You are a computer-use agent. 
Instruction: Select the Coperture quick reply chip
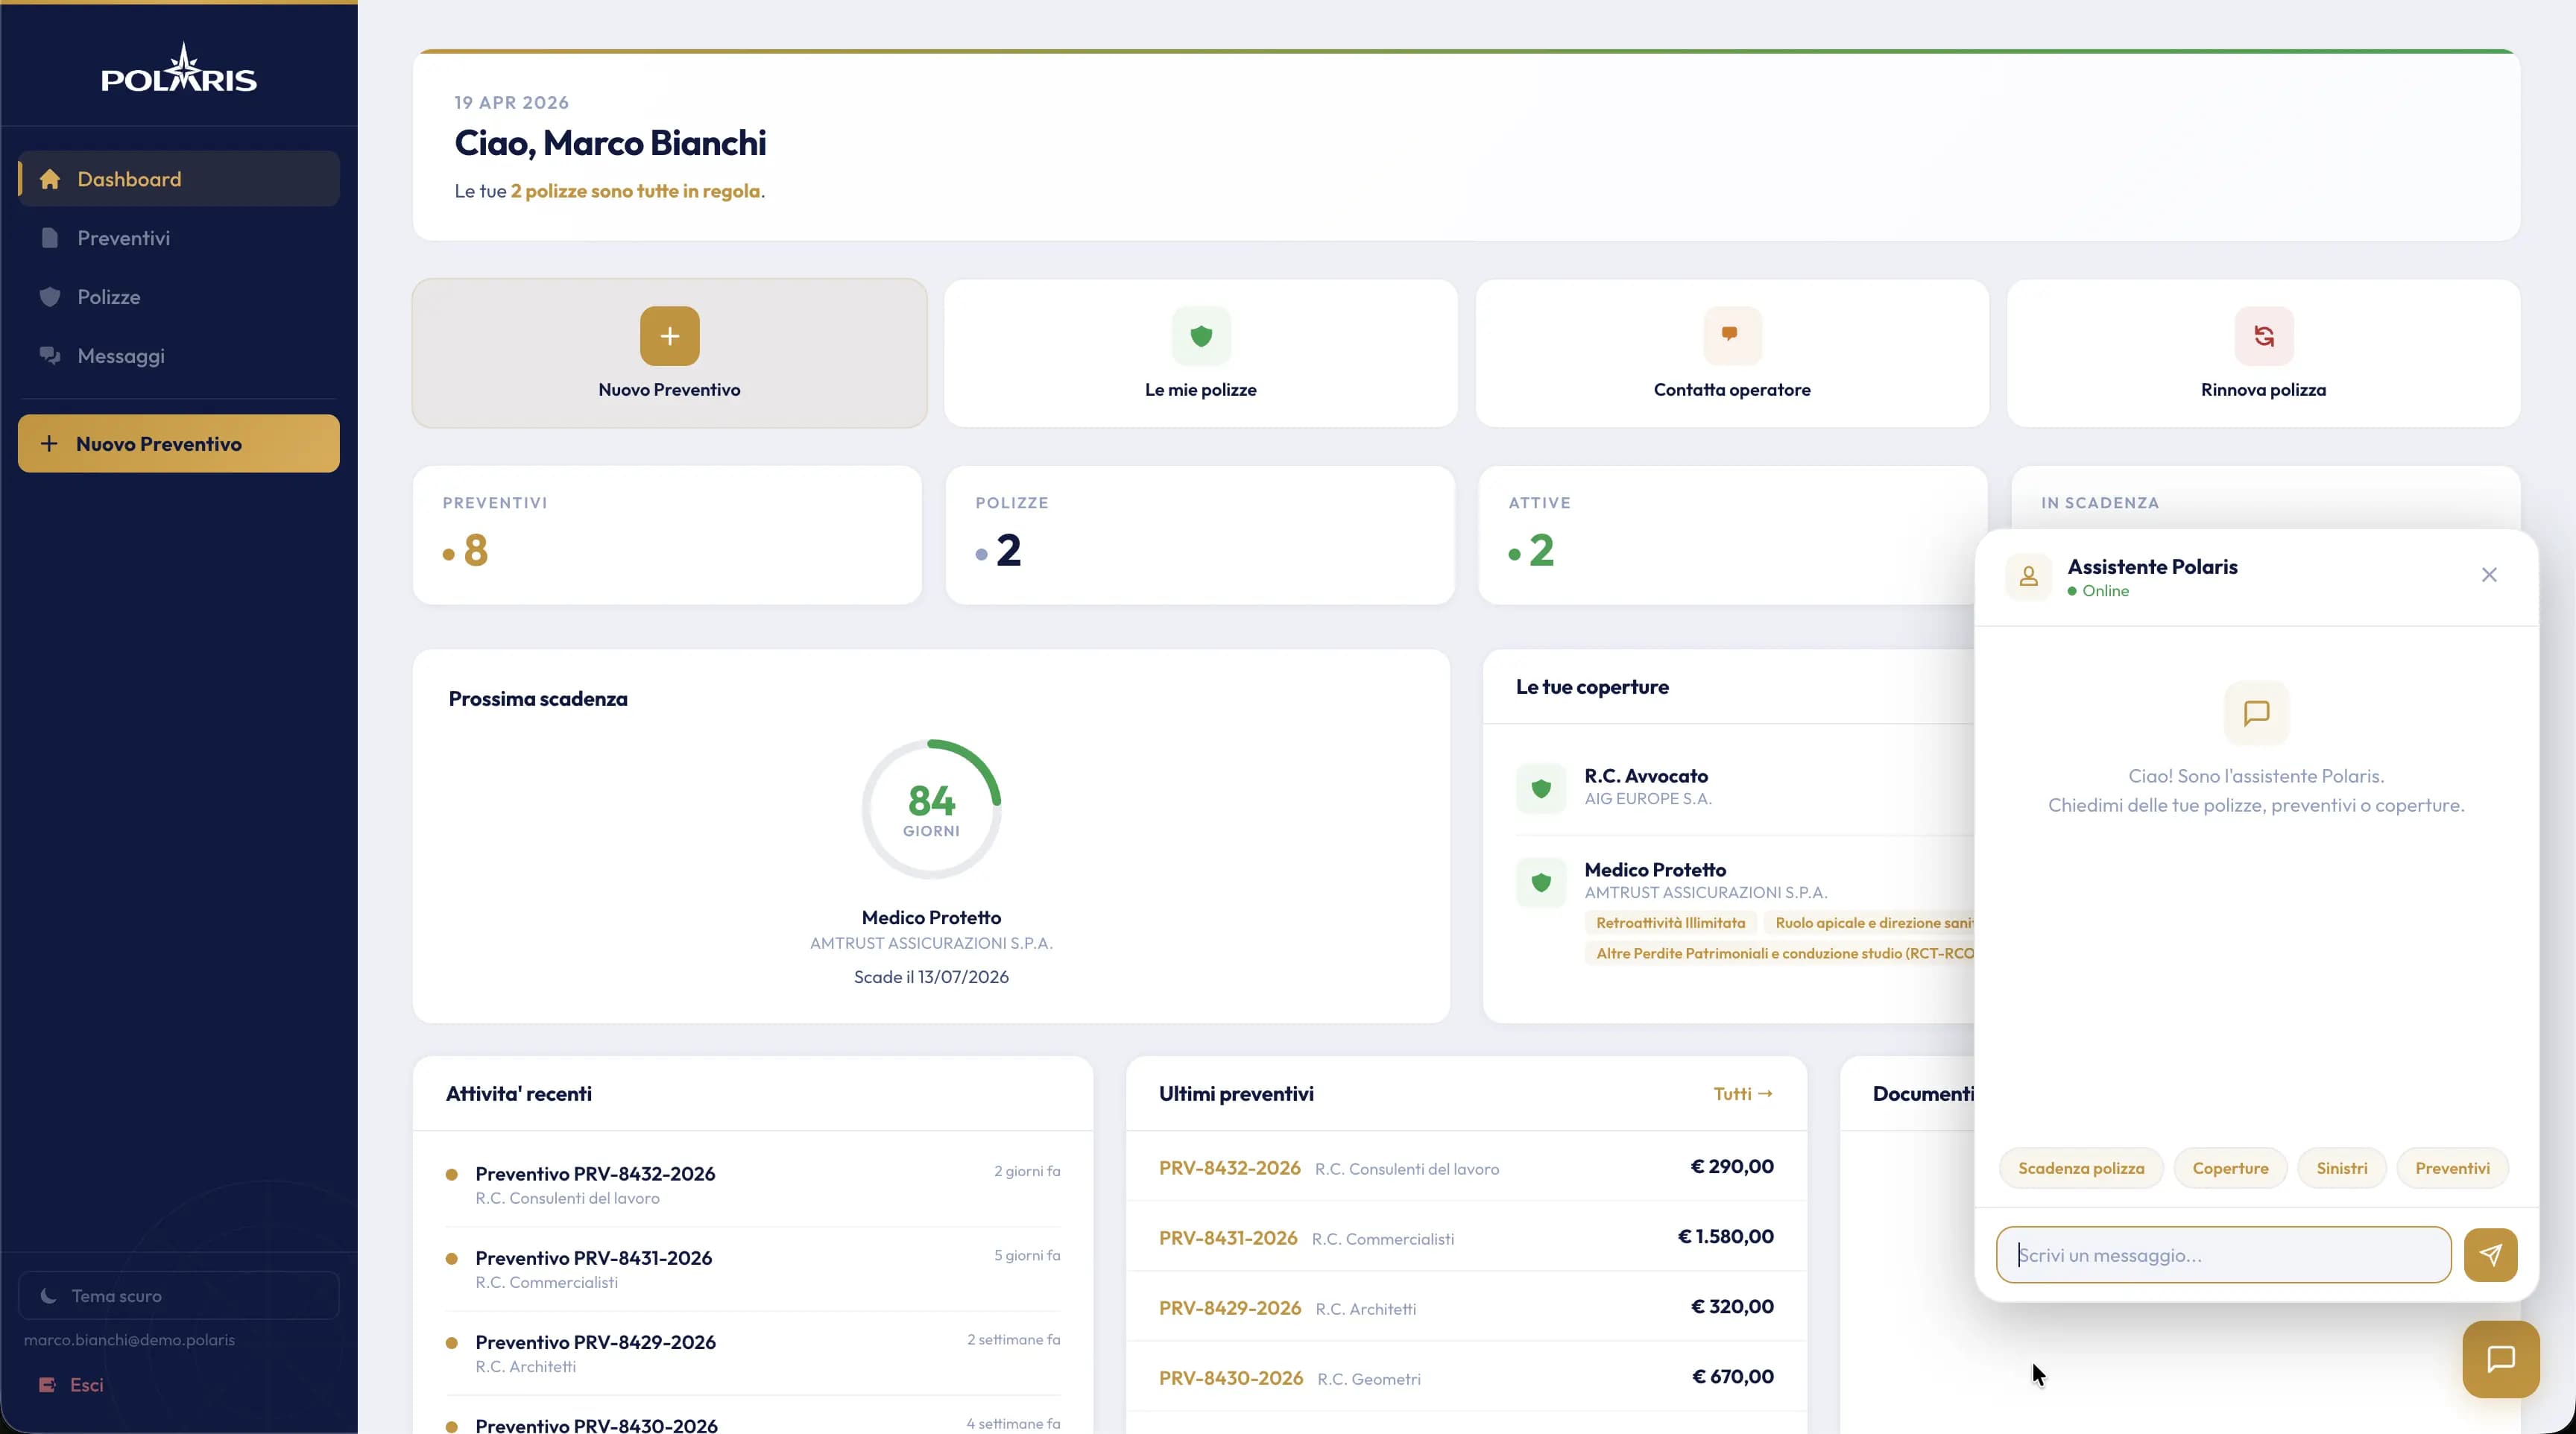coord(2231,1168)
